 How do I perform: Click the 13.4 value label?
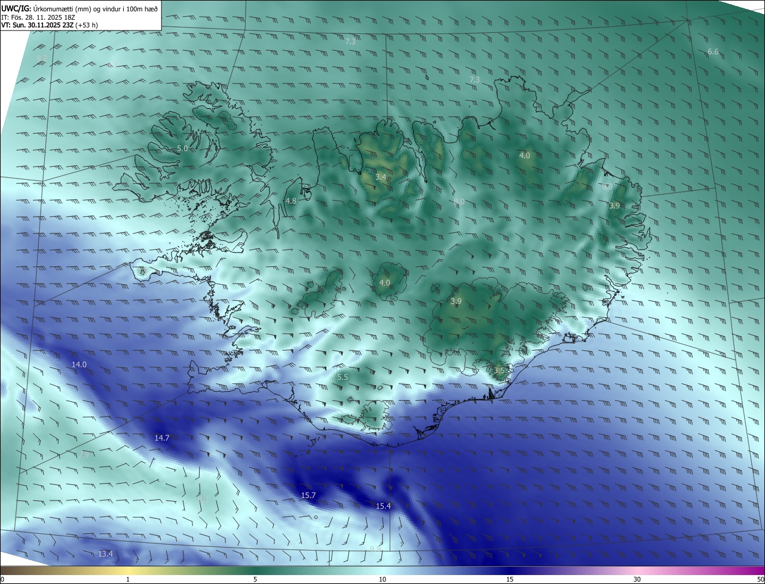tap(105, 554)
